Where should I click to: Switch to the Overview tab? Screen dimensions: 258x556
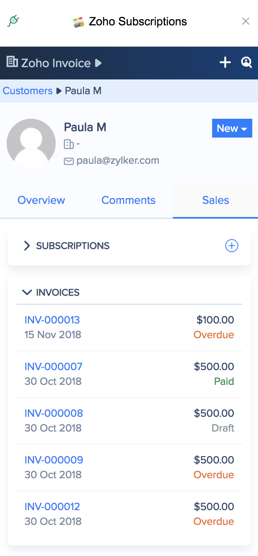pos(41,200)
